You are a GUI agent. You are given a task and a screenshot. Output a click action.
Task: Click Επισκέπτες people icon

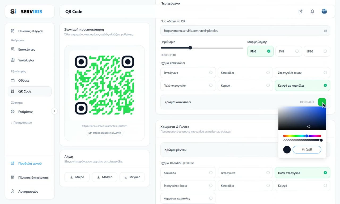point(12,49)
